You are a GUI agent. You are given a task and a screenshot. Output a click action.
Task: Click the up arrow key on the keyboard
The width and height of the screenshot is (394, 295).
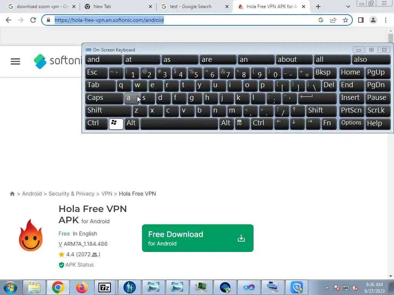[297, 111]
